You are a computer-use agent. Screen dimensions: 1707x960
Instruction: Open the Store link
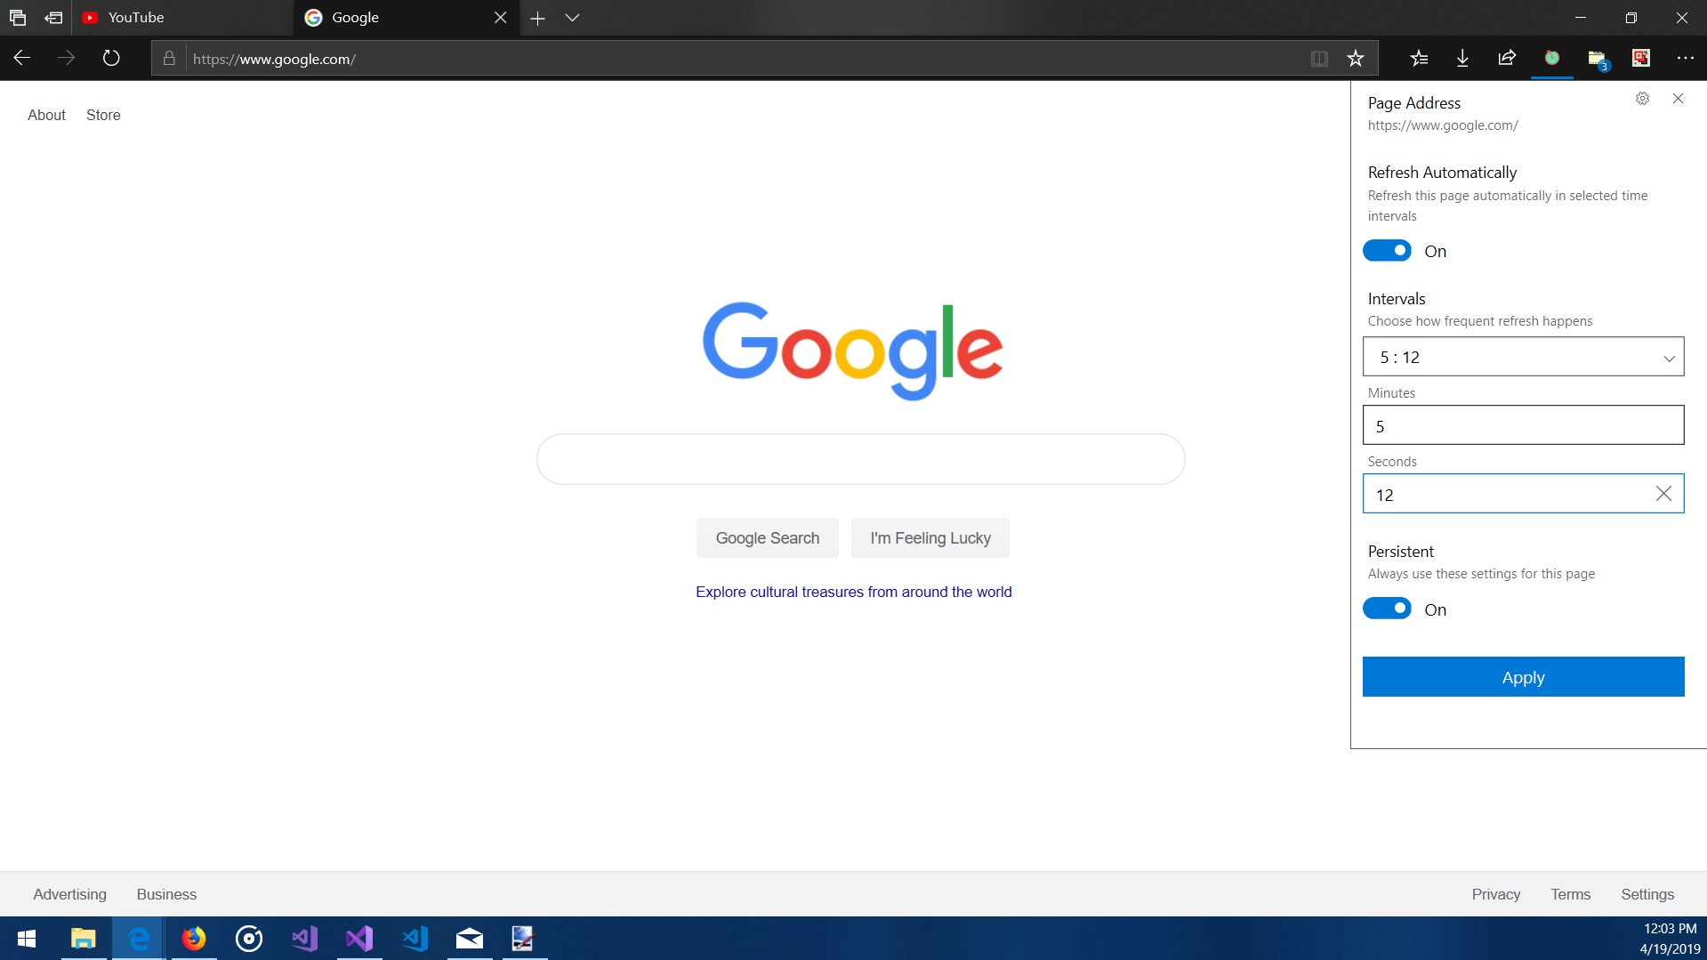coord(103,116)
